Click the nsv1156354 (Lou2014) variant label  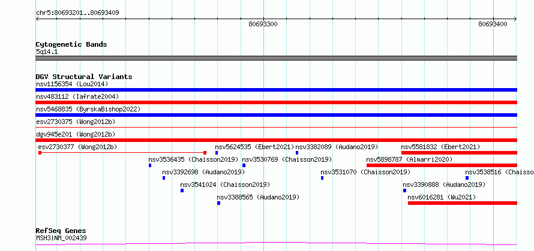(72, 84)
